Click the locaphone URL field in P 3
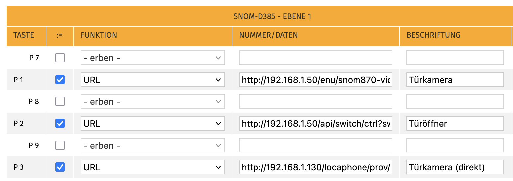The width and height of the screenshot is (513, 181). pyautogui.click(x=315, y=167)
